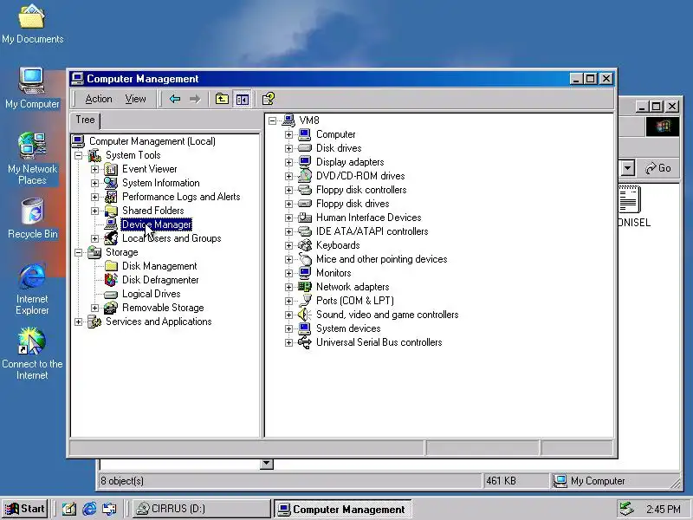Click the Outlook Express quick launch icon
The image size is (693, 520).
[110, 509]
